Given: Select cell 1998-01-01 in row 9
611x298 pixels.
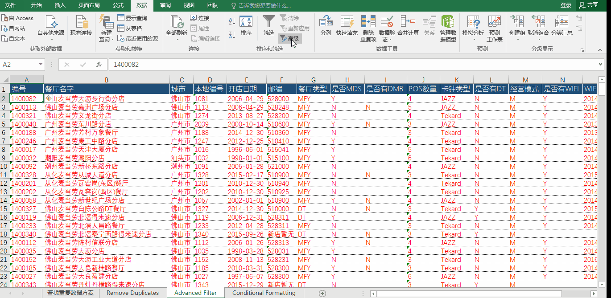Looking at the screenshot, I should (x=246, y=158).
